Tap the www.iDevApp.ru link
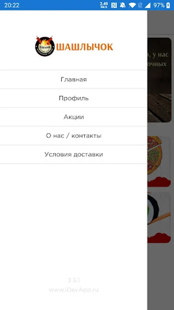174x310 pixels. (x=73, y=290)
